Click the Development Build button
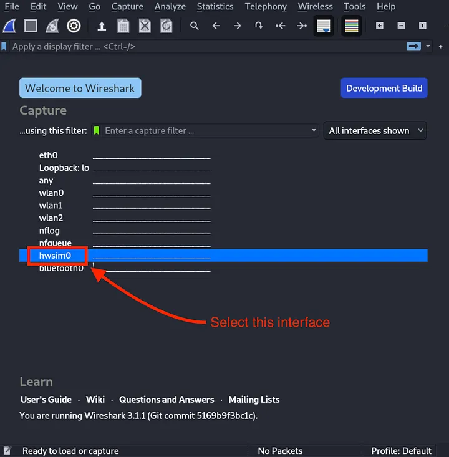 (384, 88)
